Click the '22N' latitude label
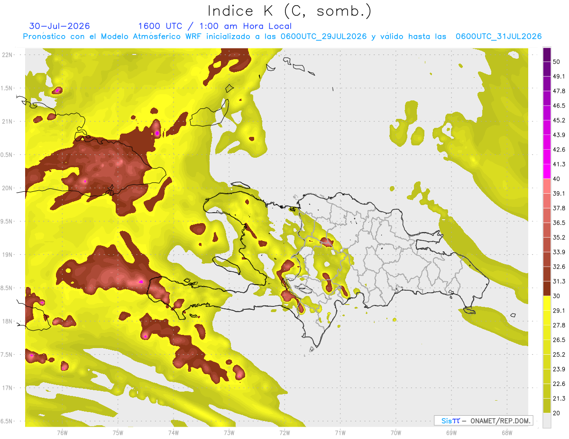Viewport: 569px width, 439px height. [x=7, y=54]
